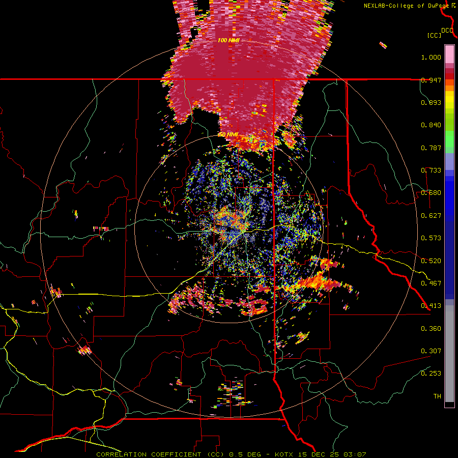The image size is (458, 458).
Task: Select the TH threshold label
Action: click(437, 396)
